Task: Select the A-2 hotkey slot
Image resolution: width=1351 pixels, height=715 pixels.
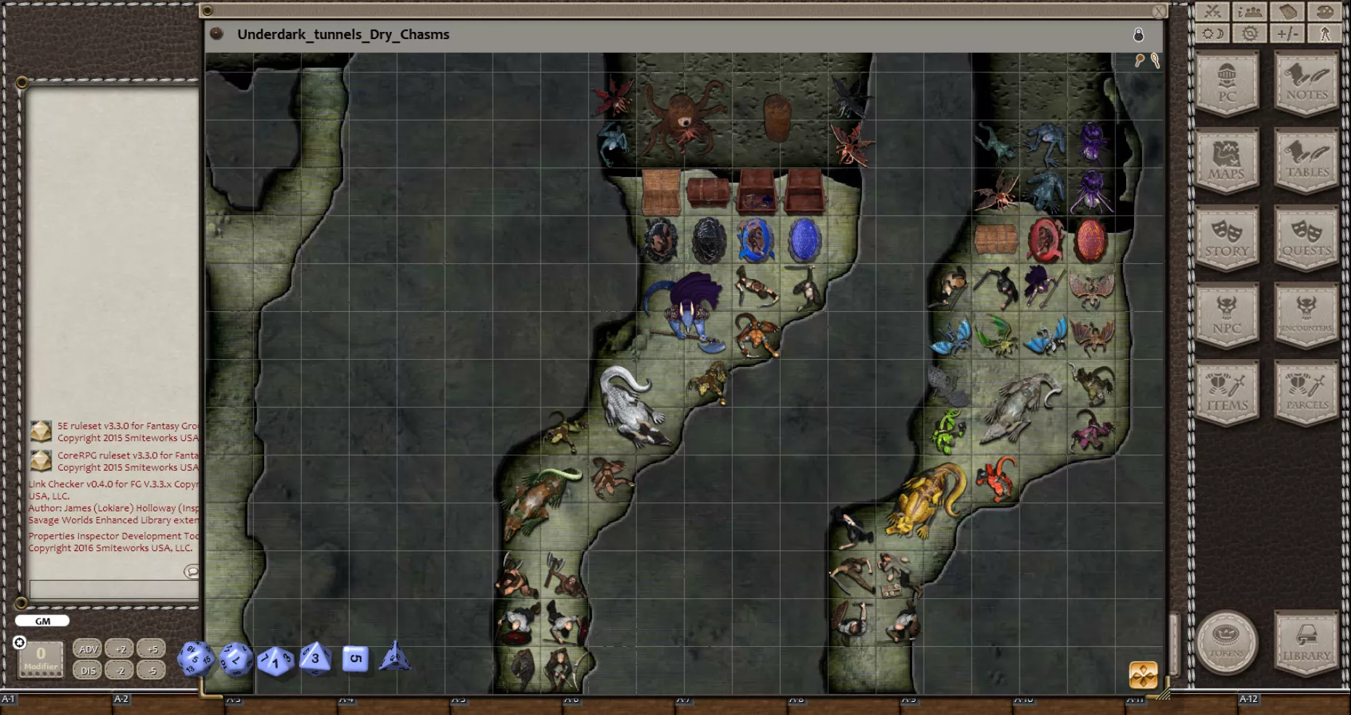Action: click(x=121, y=699)
